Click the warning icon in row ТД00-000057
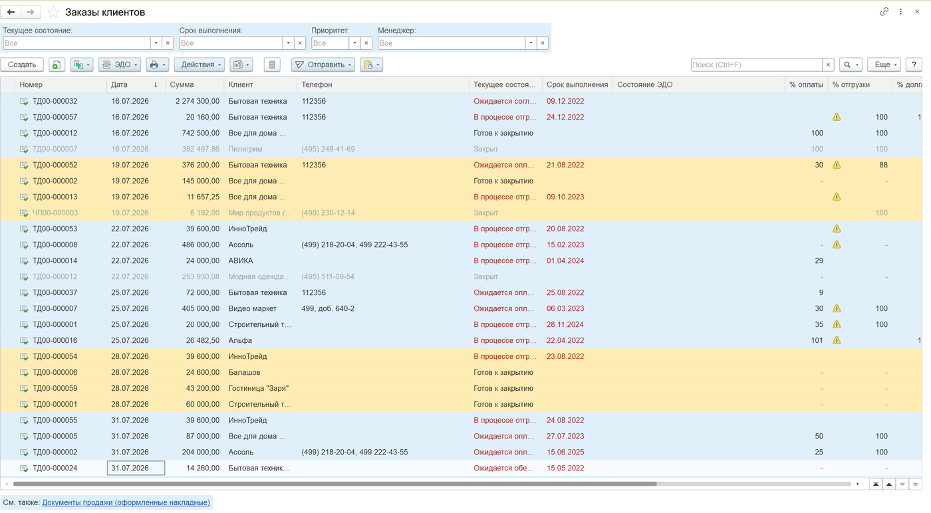931x513 pixels. tap(837, 117)
